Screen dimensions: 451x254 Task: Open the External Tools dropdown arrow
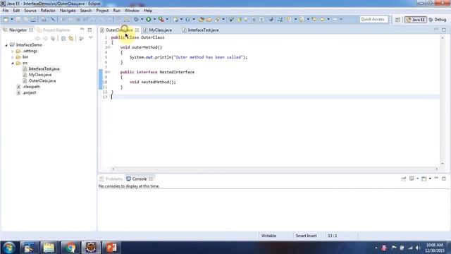pos(167,19)
